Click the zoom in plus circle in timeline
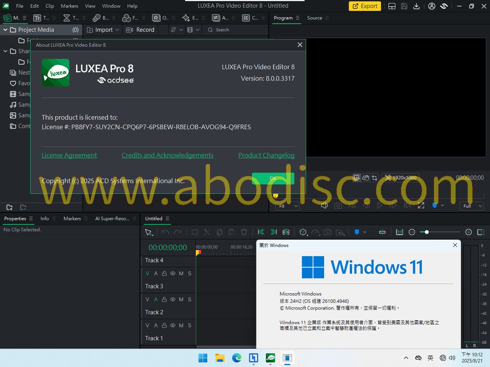Image resolution: width=490 pixels, height=367 pixels. pyautogui.click(x=468, y=232)
